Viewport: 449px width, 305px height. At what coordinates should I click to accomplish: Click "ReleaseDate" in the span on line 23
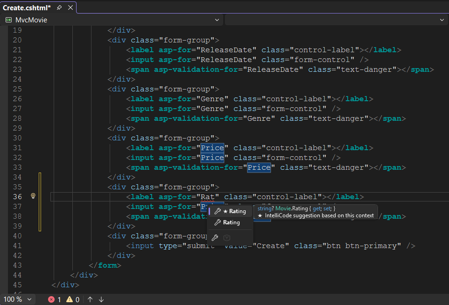coord(273,69)
